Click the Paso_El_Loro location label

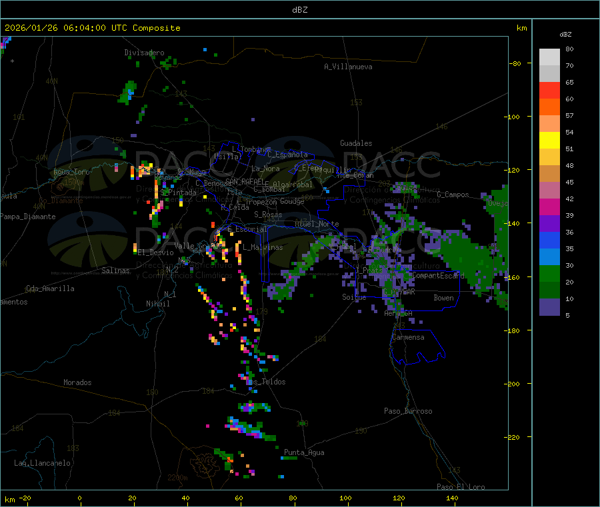click(461, 487)
